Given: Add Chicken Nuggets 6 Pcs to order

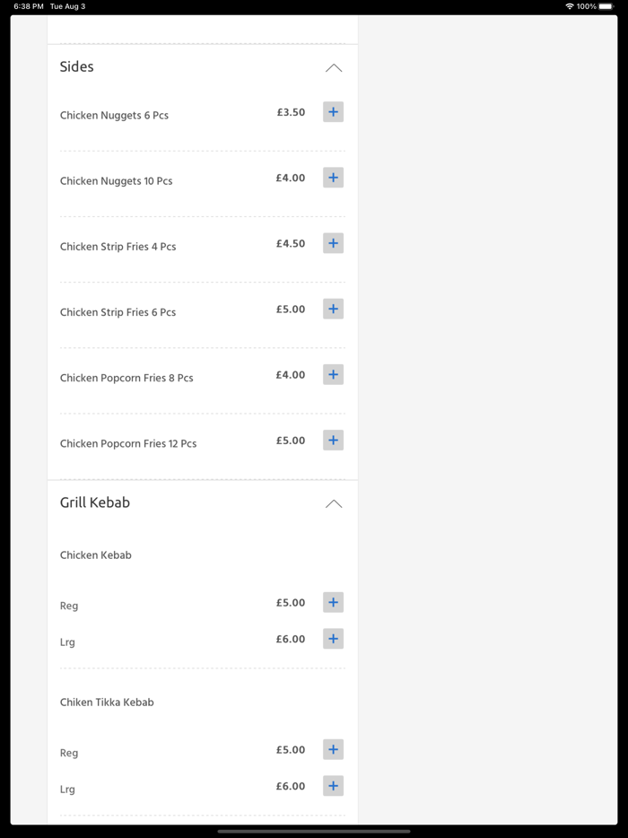Looking at the screenshot, I should point(333,112).
